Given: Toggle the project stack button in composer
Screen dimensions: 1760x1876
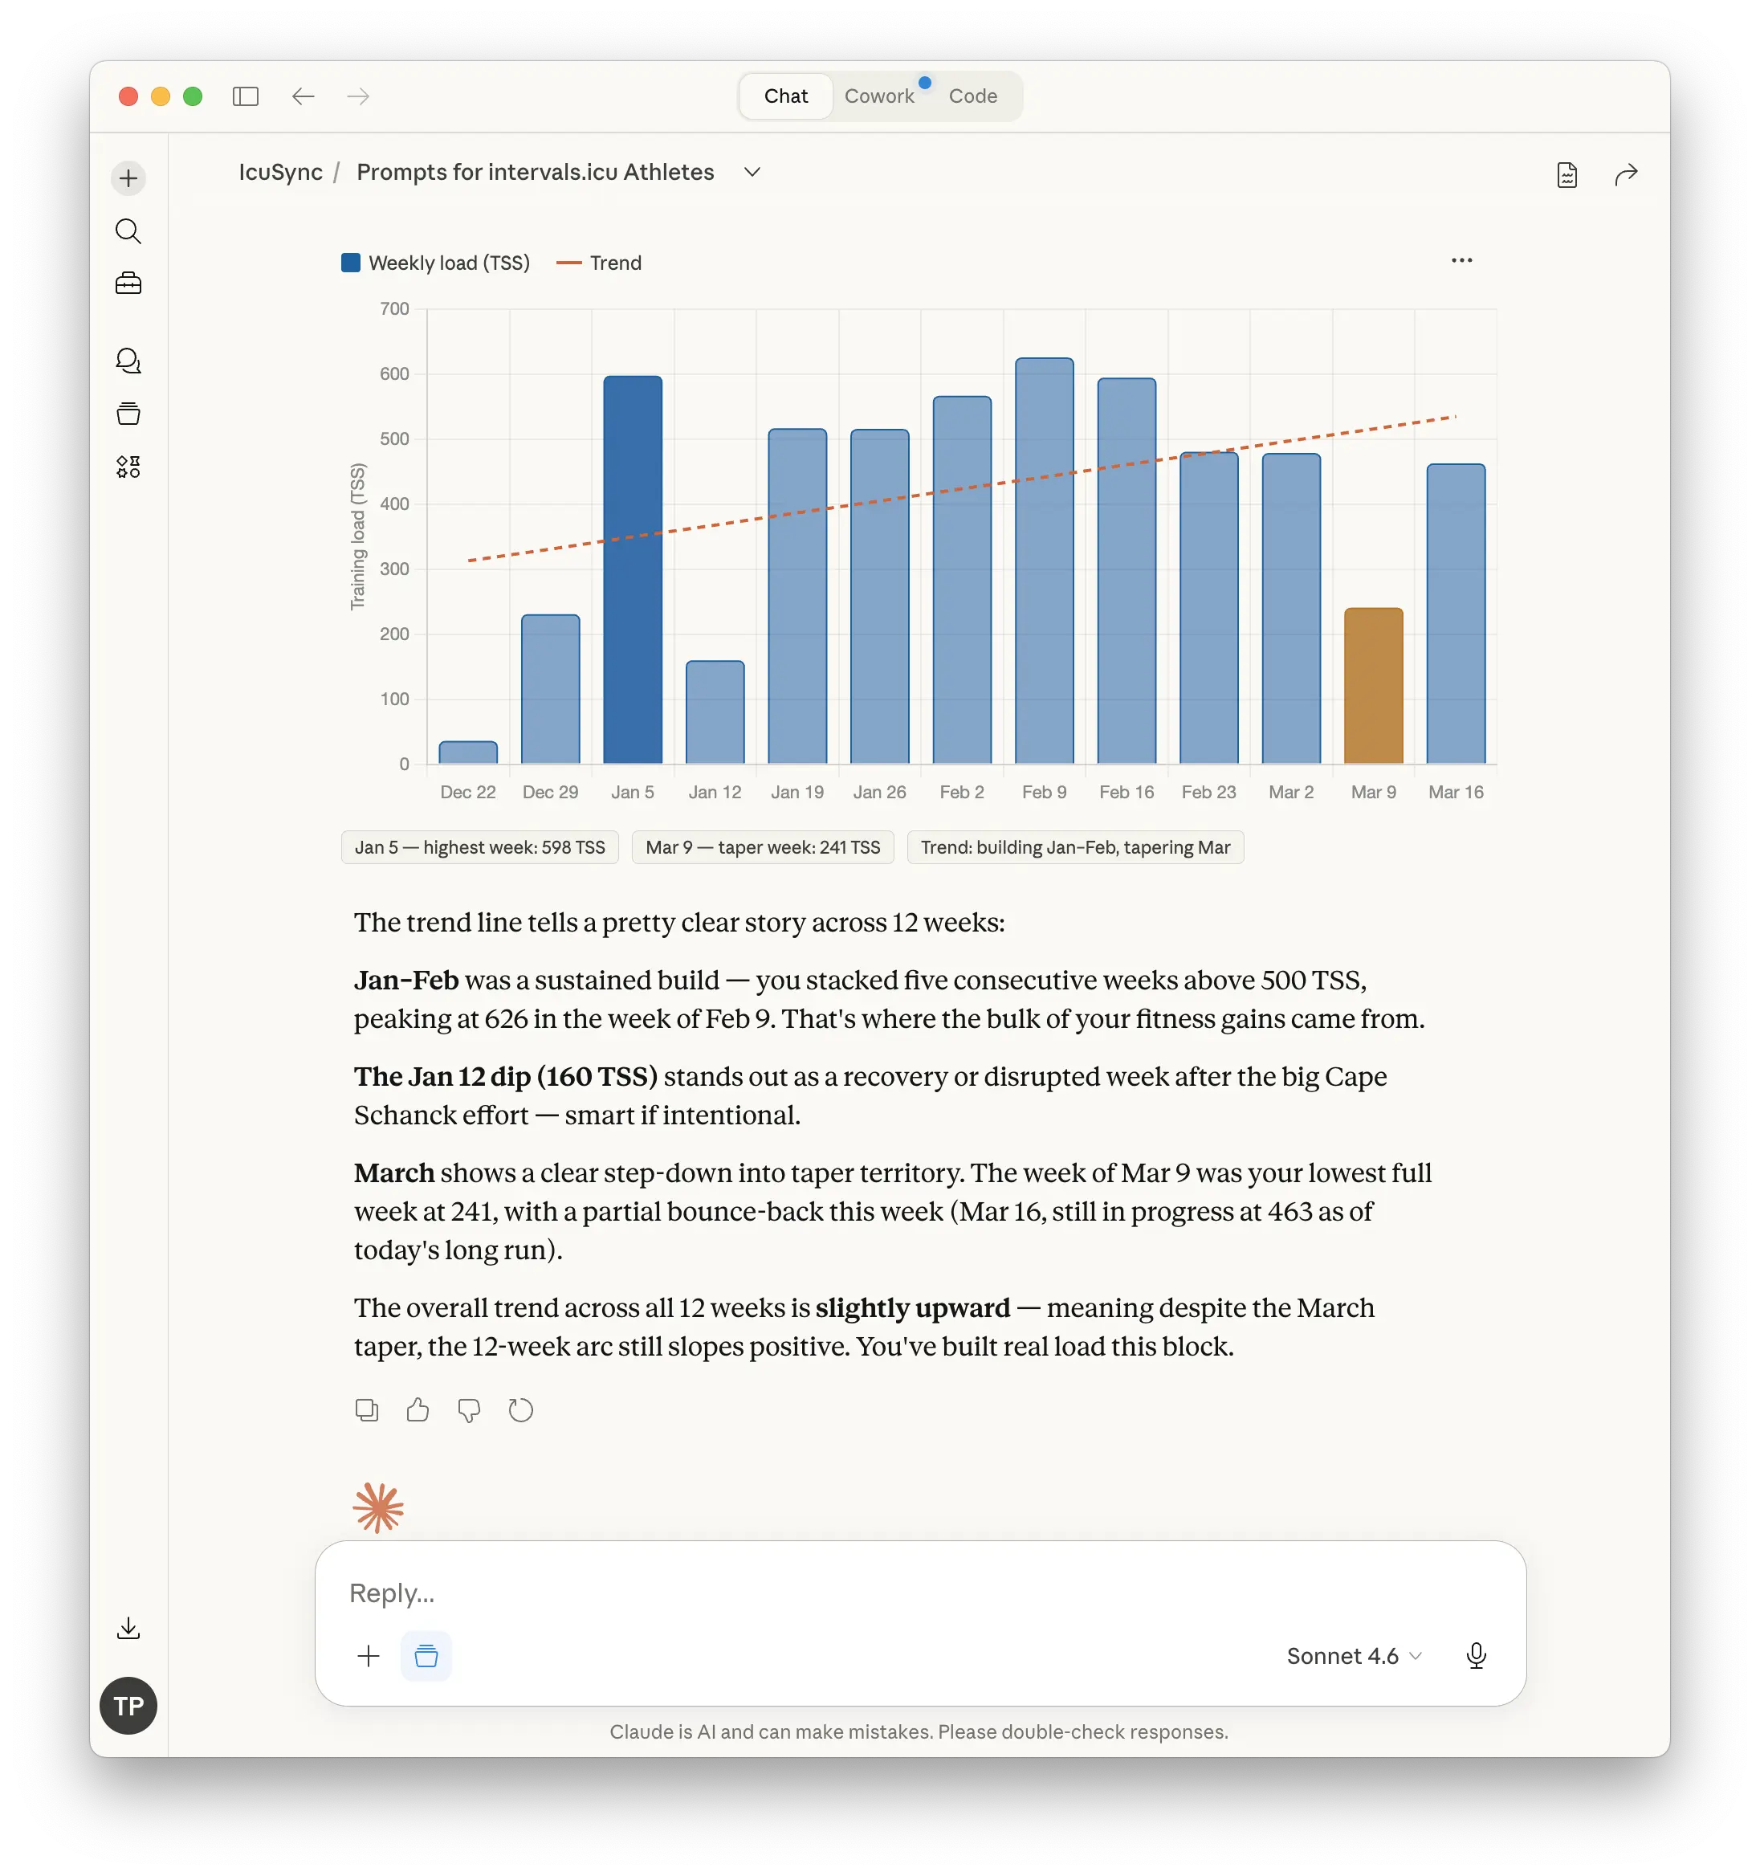Looking at the screenshot, I should [426, 1656].
